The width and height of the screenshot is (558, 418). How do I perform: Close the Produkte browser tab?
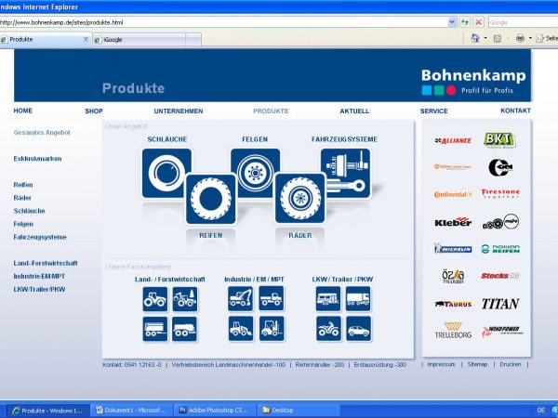(86, 39)
